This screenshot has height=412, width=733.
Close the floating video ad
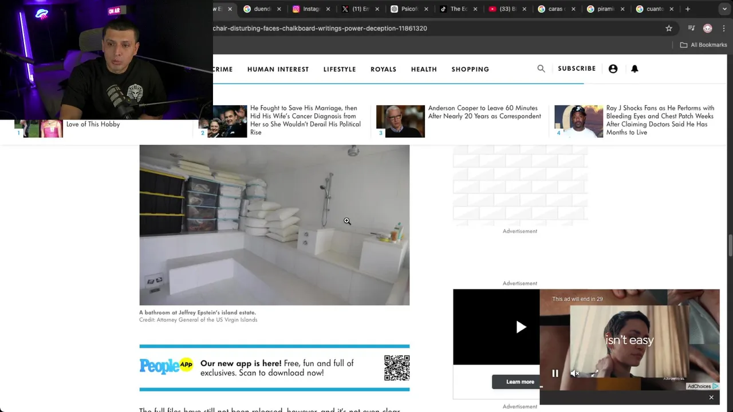pyautogui.click(x=711, y=398)
